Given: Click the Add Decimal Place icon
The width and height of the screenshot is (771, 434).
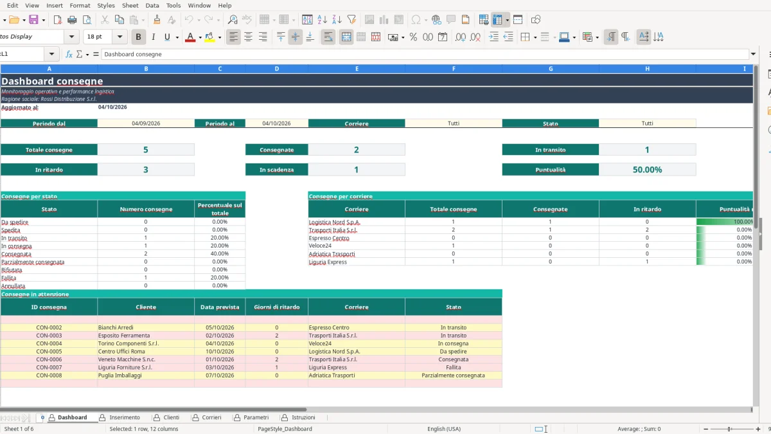Looking at the screenshot, I should [461, 37].
